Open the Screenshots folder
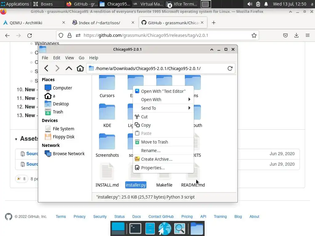The height and width of the screenshot is (236, 315). pyautogui.click(x=107, y=145)
